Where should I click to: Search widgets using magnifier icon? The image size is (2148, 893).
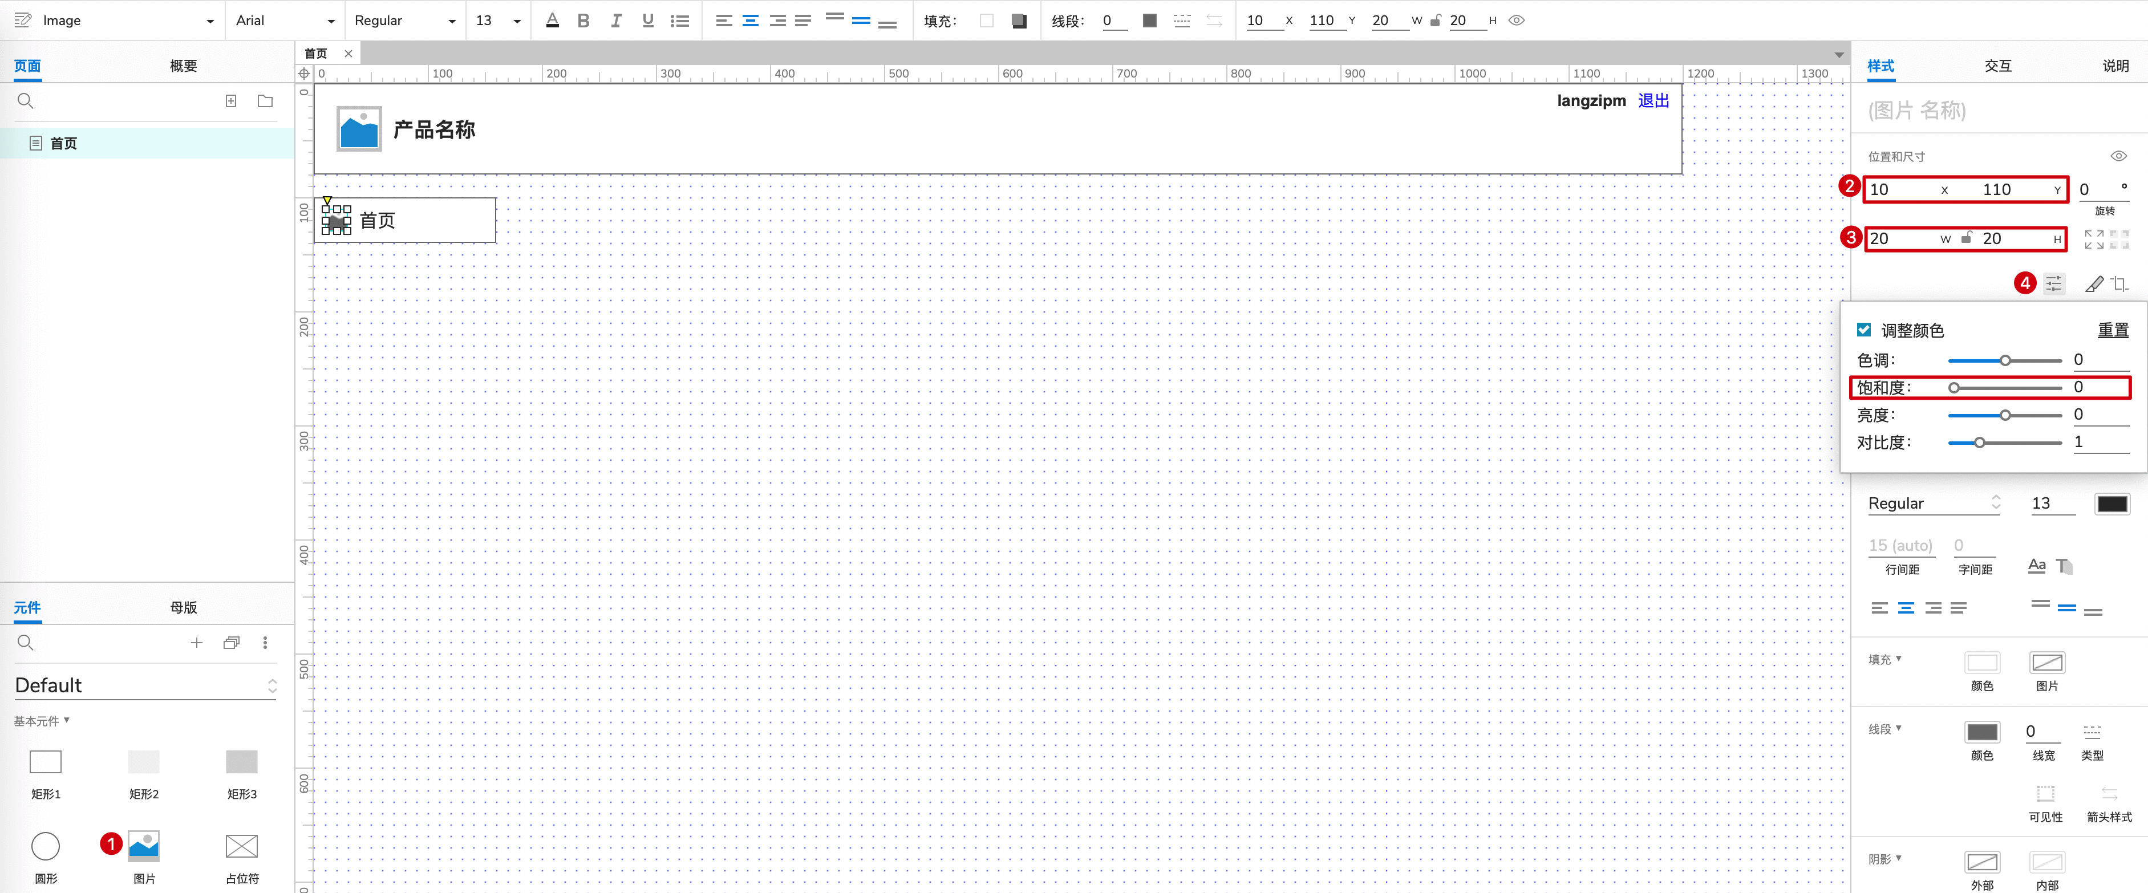tap(25, 643)
